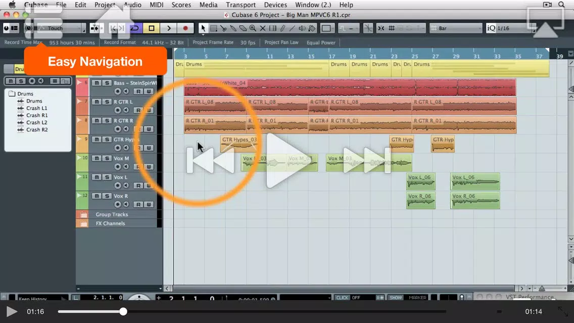This screenshot has height=323, width=574.
Task: Click the transport Play arrow button
Action: coord(169,28)
